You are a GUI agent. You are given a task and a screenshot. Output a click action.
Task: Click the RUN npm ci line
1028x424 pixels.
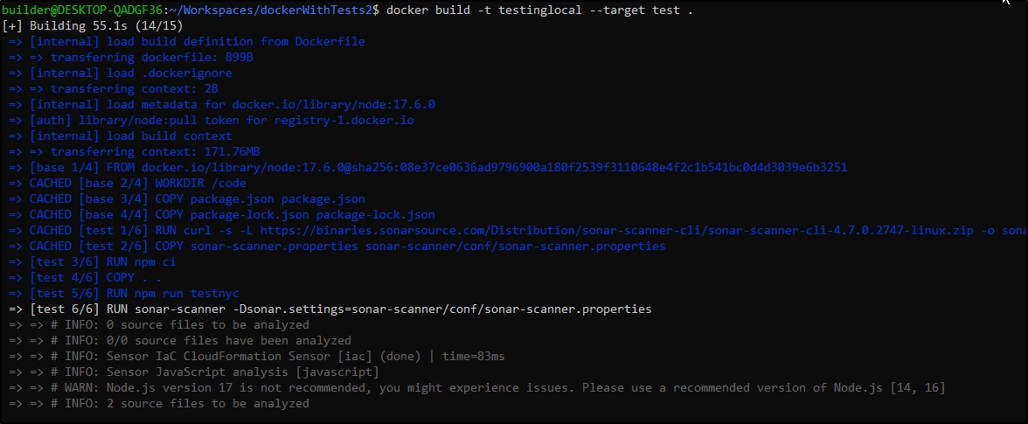pyautogui.click(x=93, y=262)
